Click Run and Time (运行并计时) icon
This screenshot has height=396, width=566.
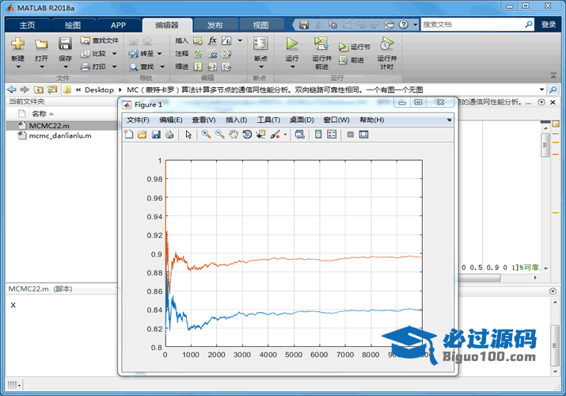click(x=386, y=44)
